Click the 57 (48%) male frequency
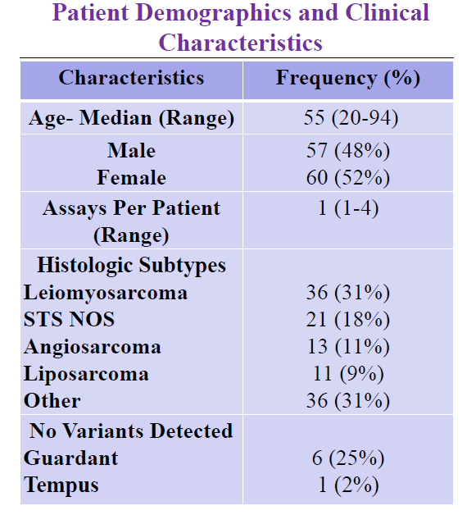This screenshot has width=467, height=515. (x=348, y=151)
